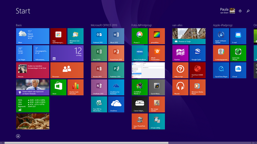Image resolution: width=257 pixels, height=144 pixels.
Task: Launch Windows Live Mail
Action: [75, 36]
